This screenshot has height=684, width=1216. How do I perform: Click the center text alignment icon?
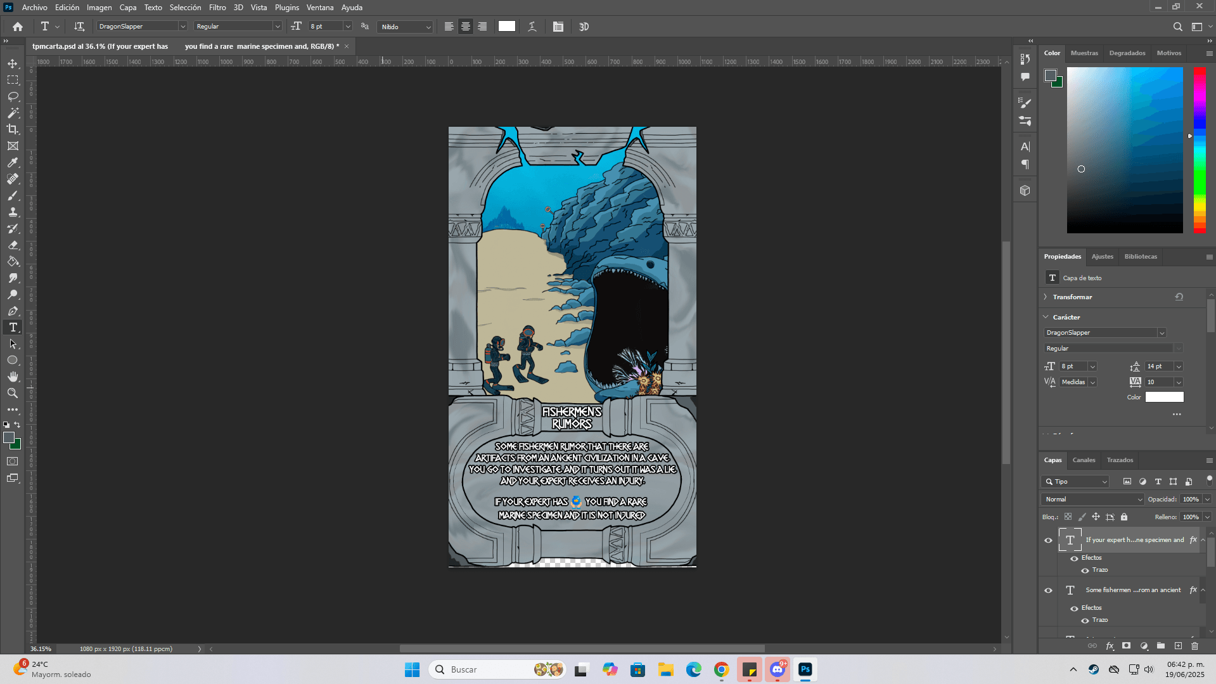[466, 27]
